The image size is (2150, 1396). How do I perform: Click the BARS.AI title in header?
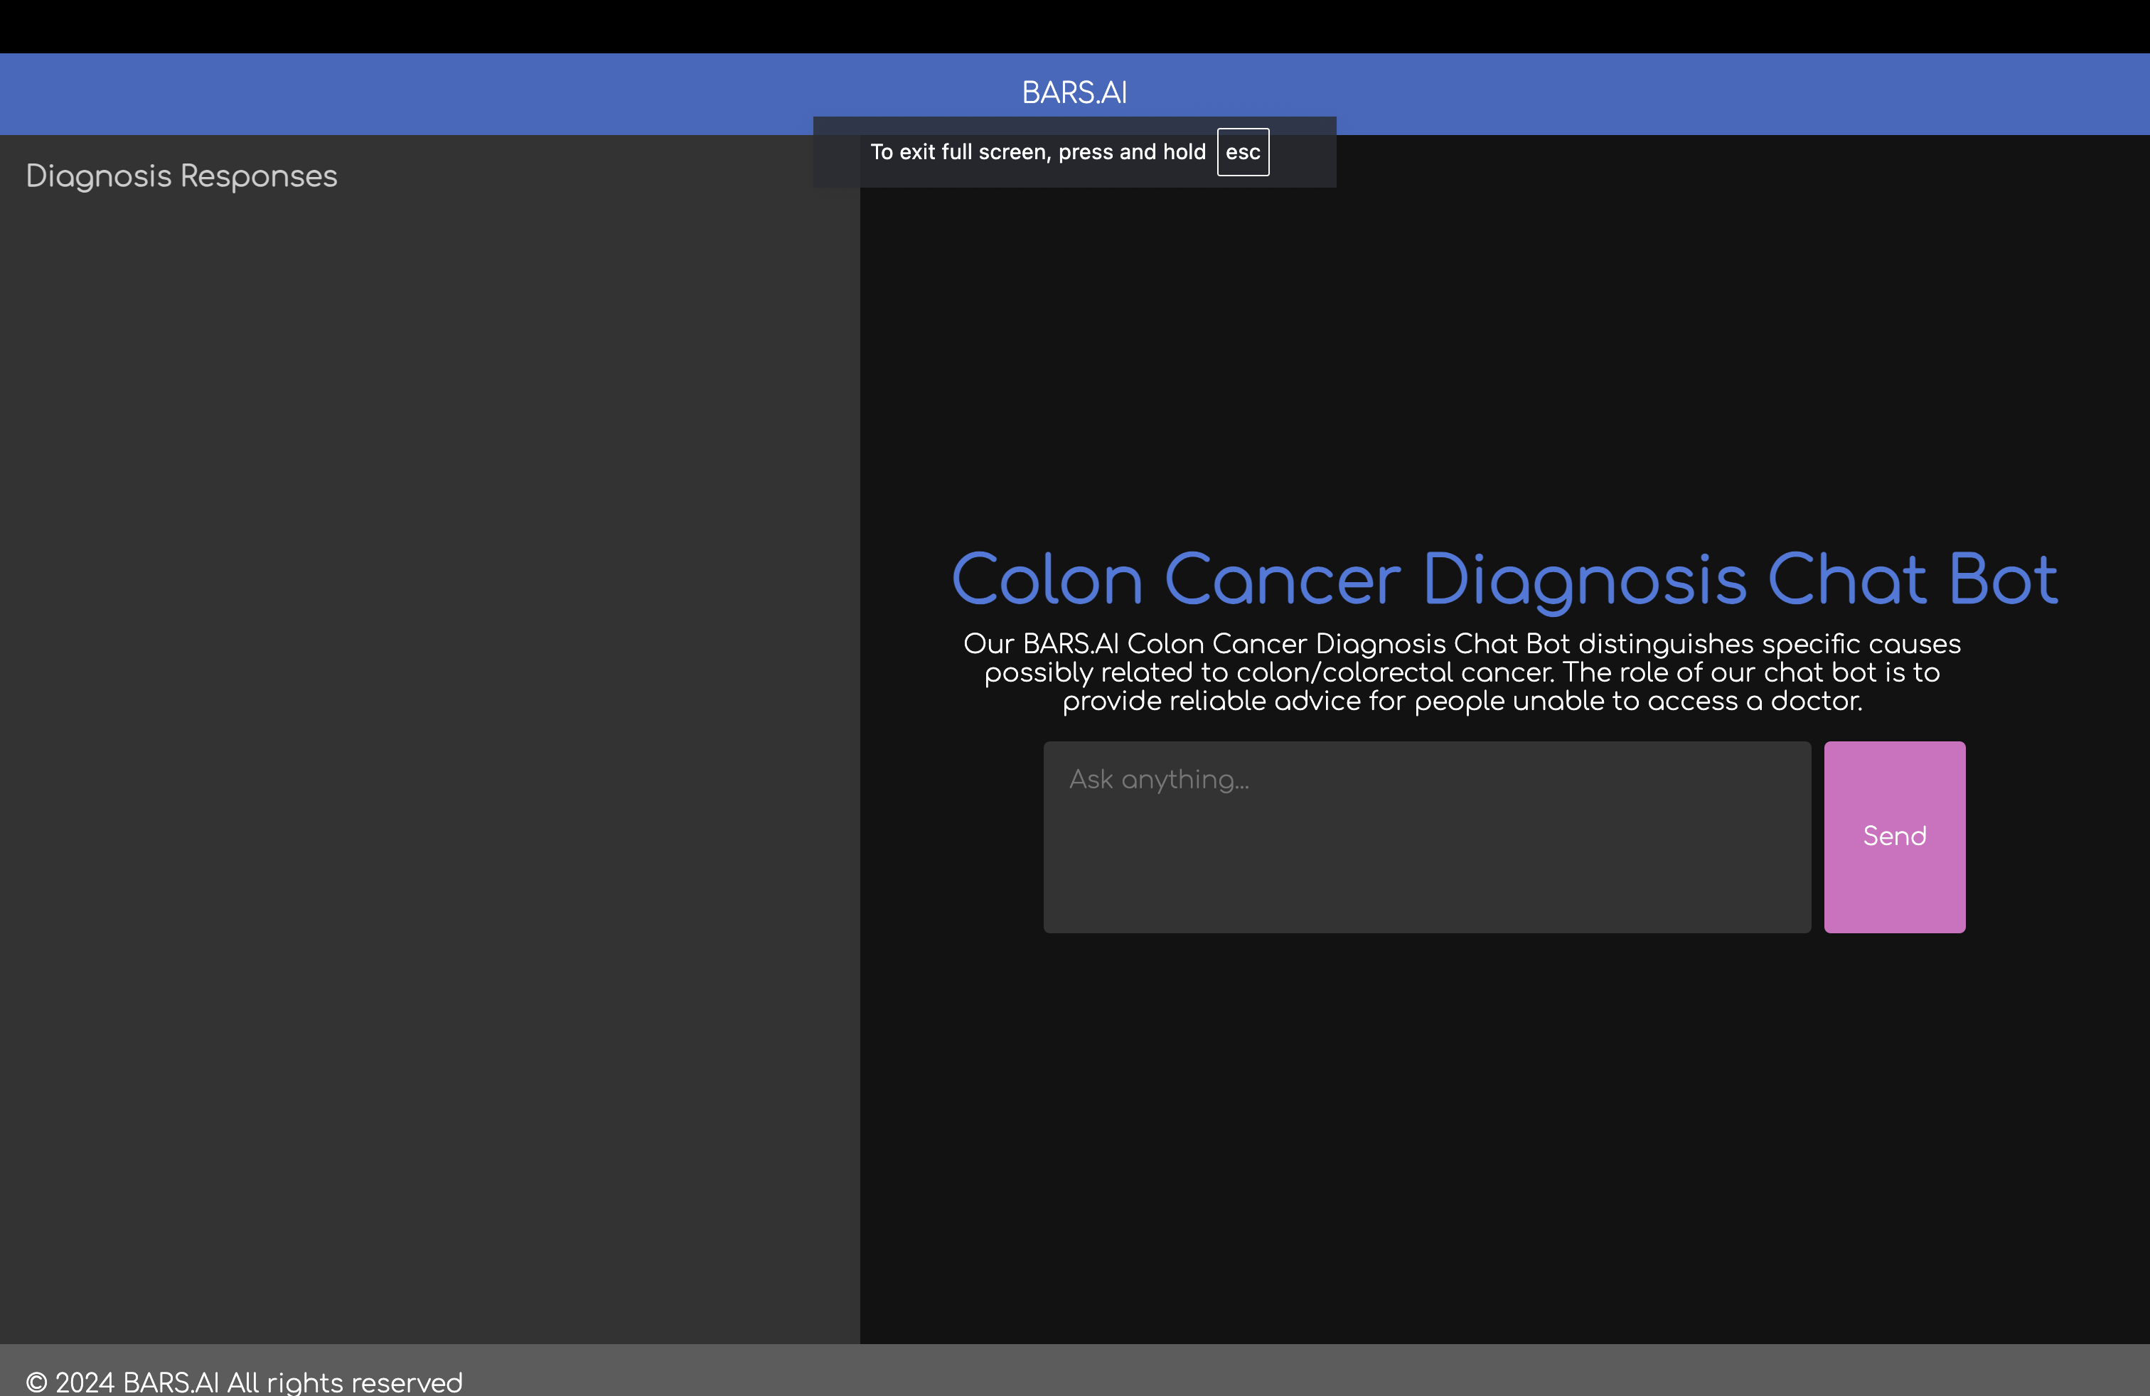1074,92
